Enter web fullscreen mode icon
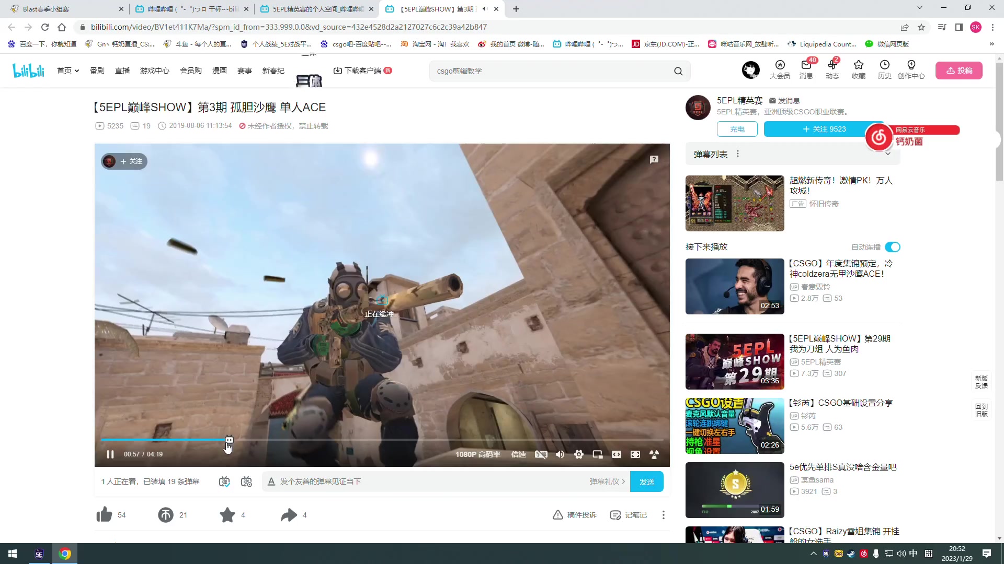 tap(635, 454)
